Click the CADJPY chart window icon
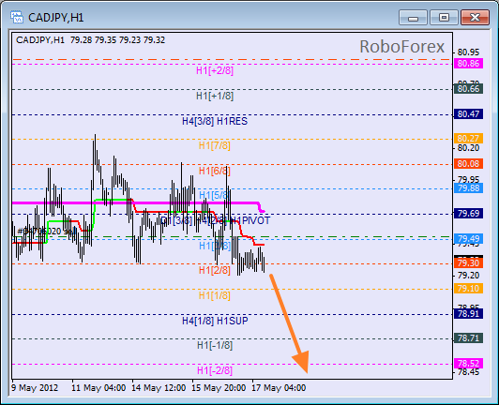 (17, 17)
